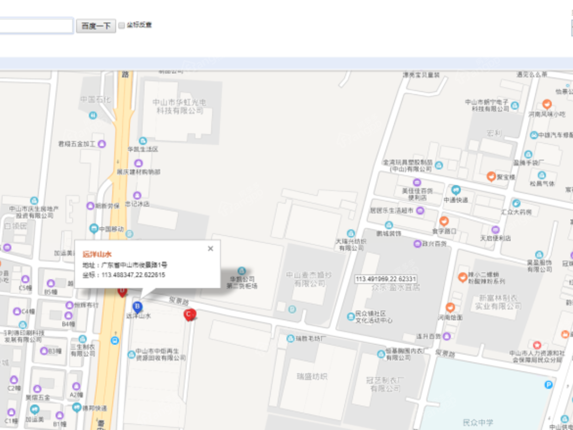The height and width of the screenshot is (430, 573).
Task: Select the 朝新劳保 shop icon
Action: tap(90, 206)
